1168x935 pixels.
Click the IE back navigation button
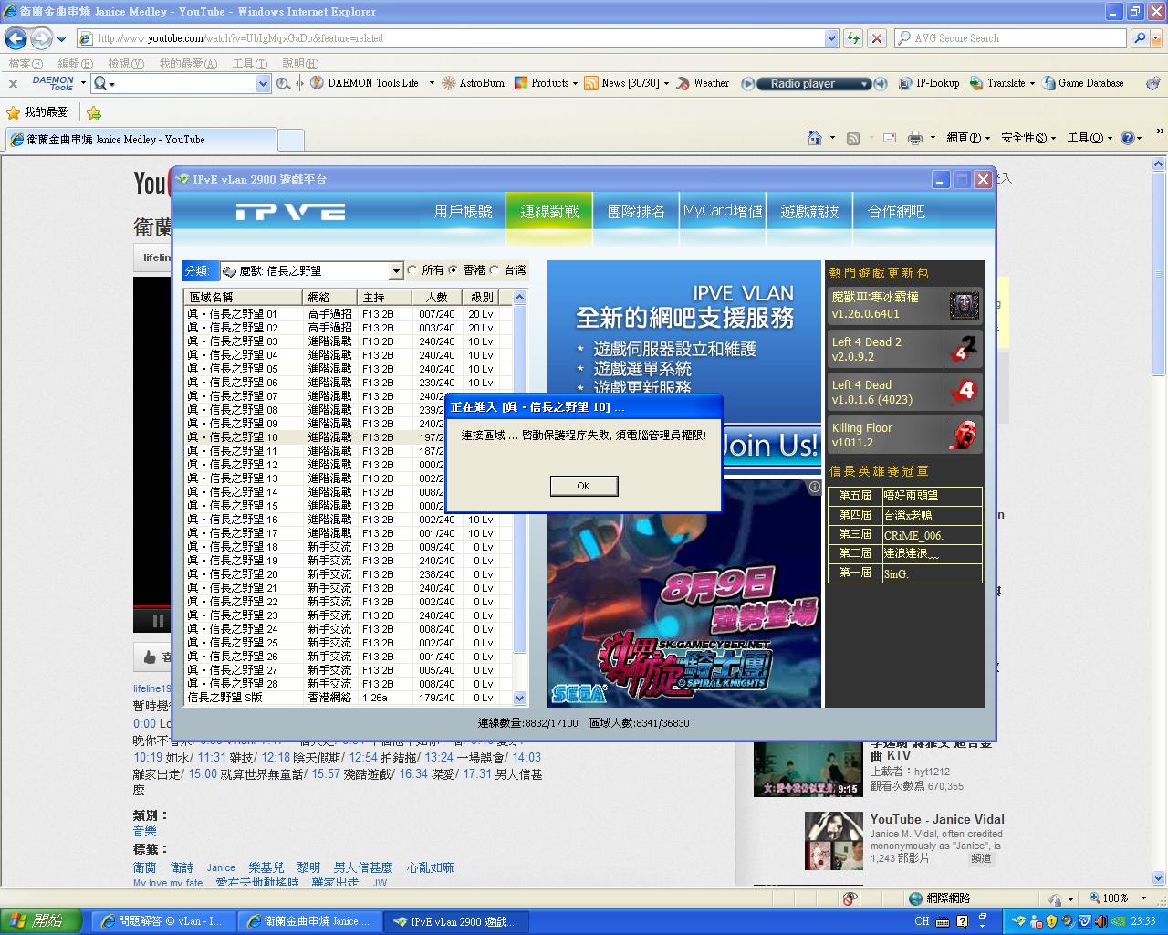point(16,38)
